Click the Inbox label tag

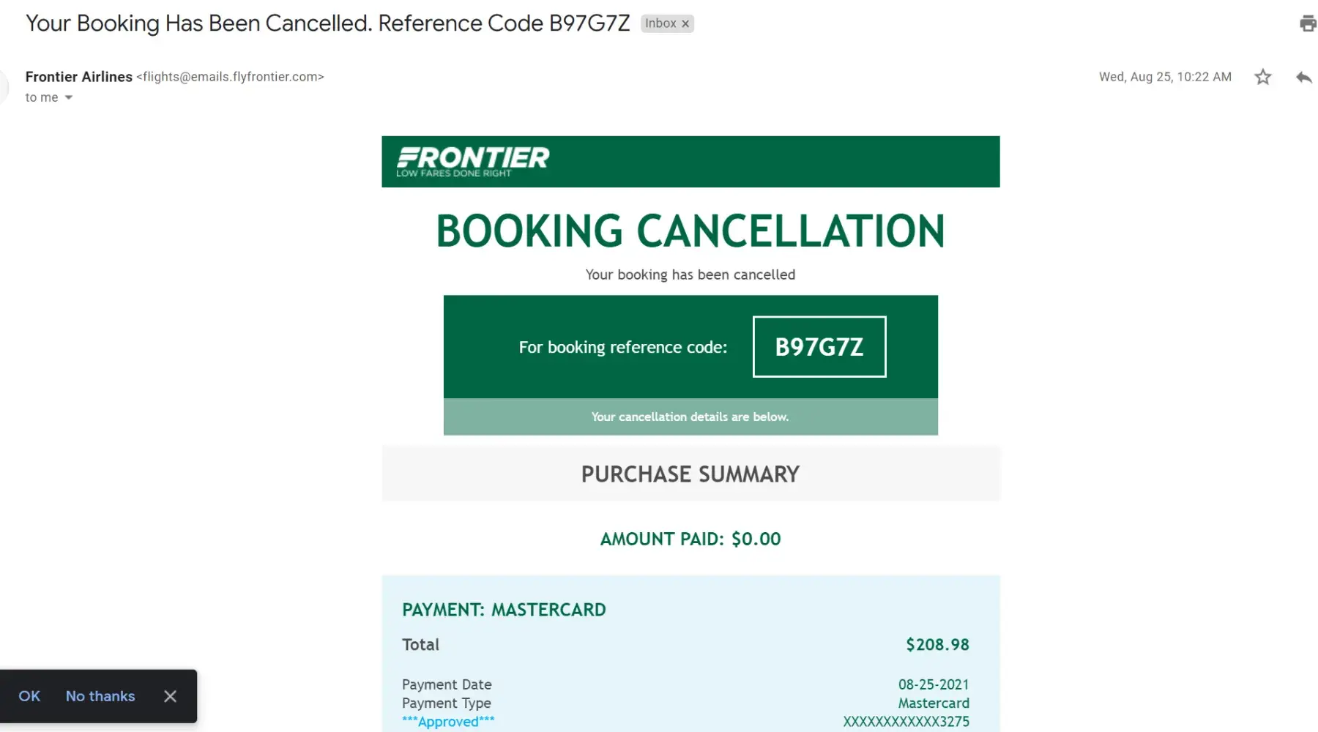coord(660,23)
